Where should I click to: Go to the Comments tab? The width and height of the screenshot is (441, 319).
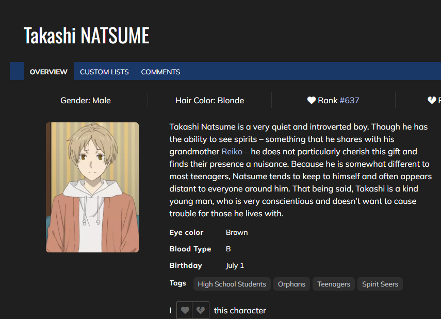(x=160, y=72)
